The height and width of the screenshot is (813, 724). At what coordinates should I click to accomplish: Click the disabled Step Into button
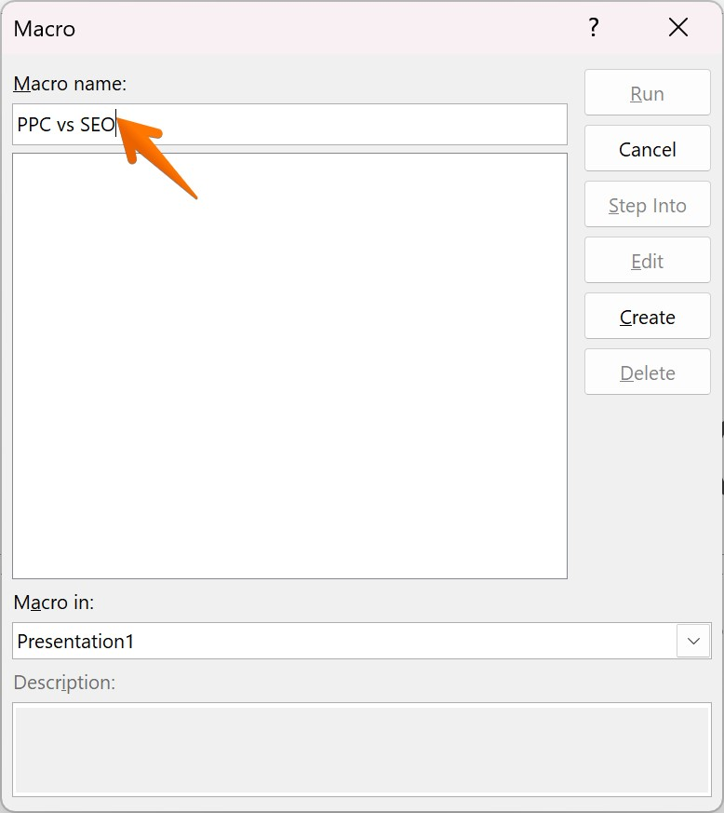[x=647, y=205]
